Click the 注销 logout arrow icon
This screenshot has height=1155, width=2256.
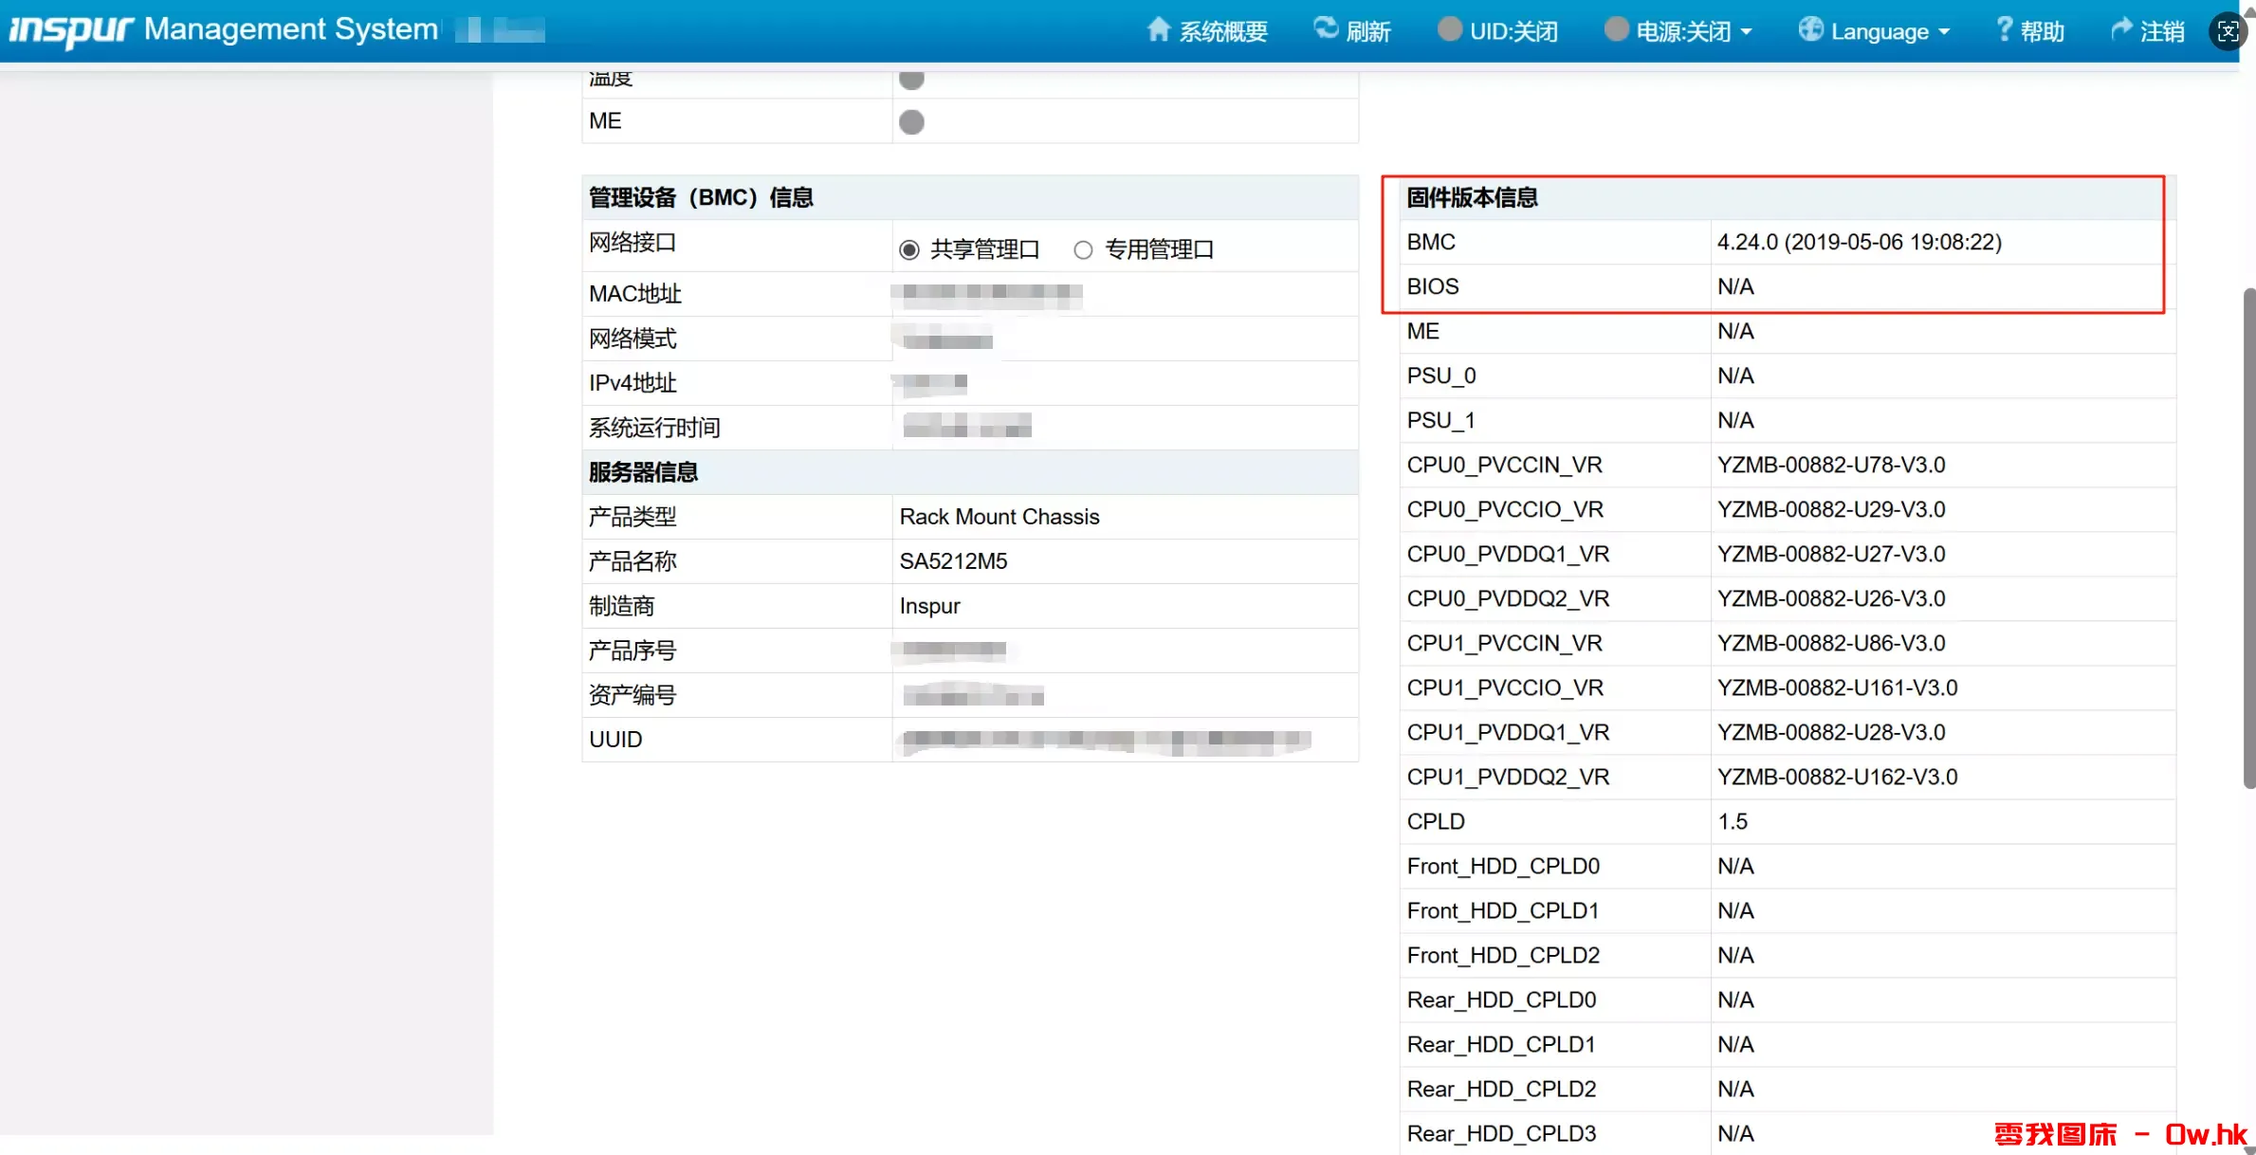(2121, 29)
